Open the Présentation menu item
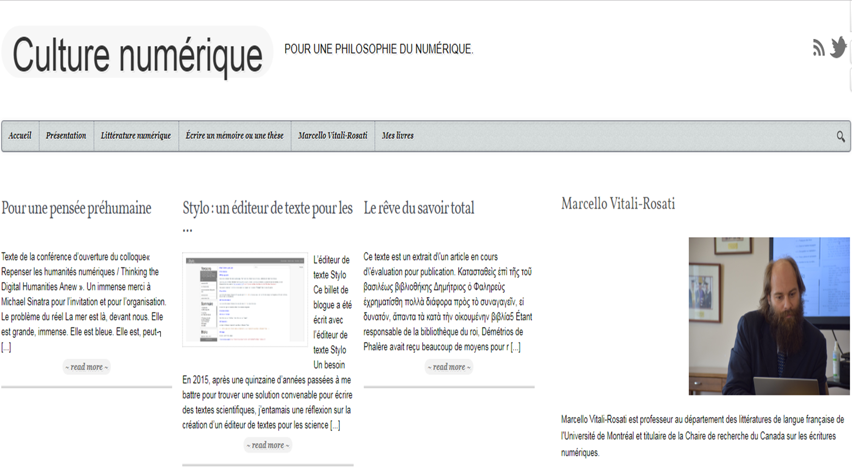The height and width of the screenshot is (474, 852). coord(66,136)
